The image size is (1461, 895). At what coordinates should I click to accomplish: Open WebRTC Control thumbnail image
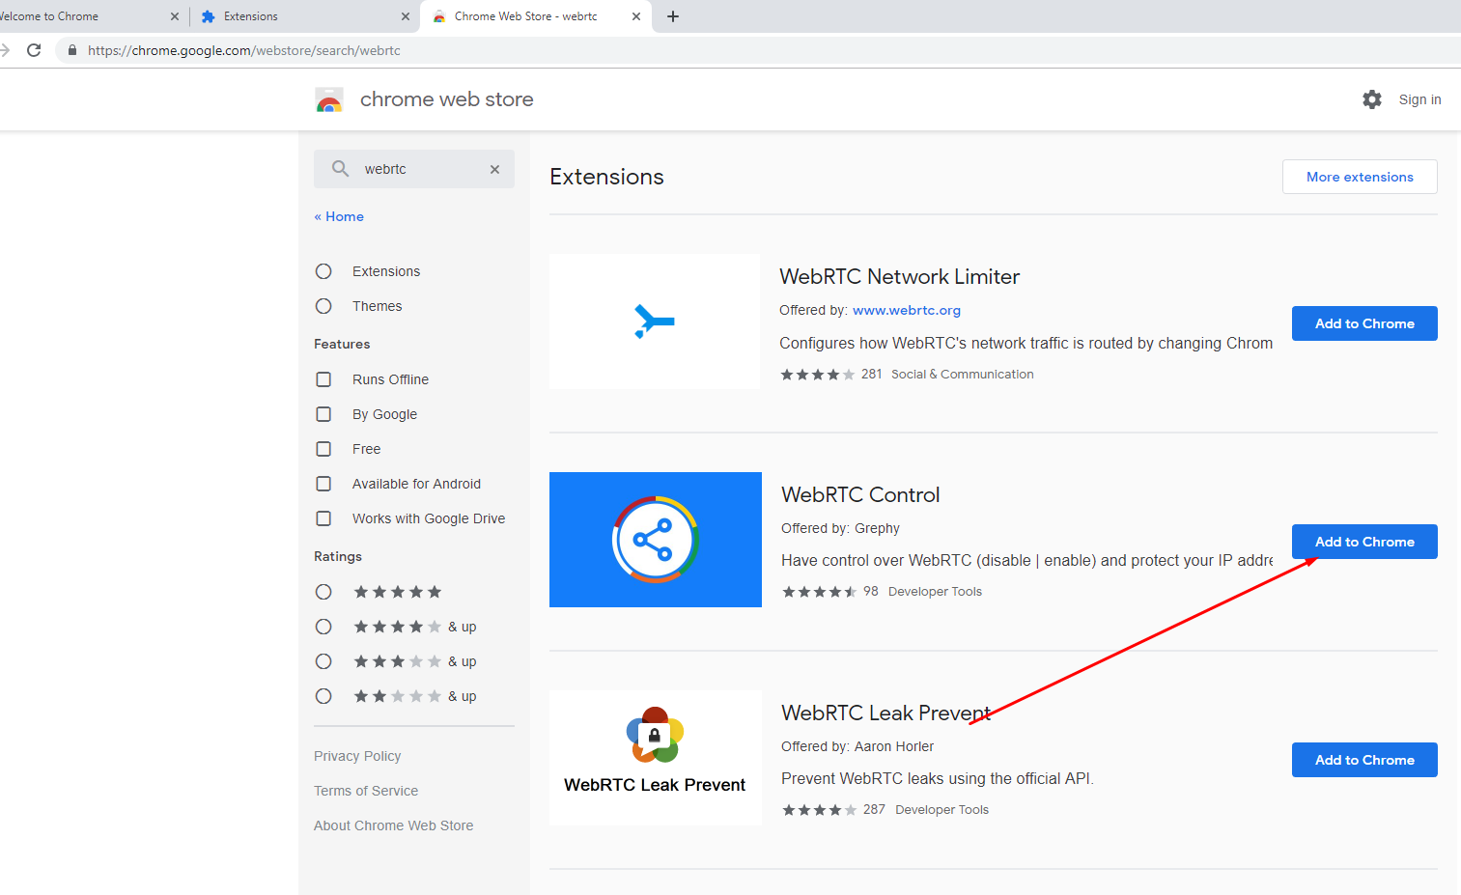click(656, 540)
